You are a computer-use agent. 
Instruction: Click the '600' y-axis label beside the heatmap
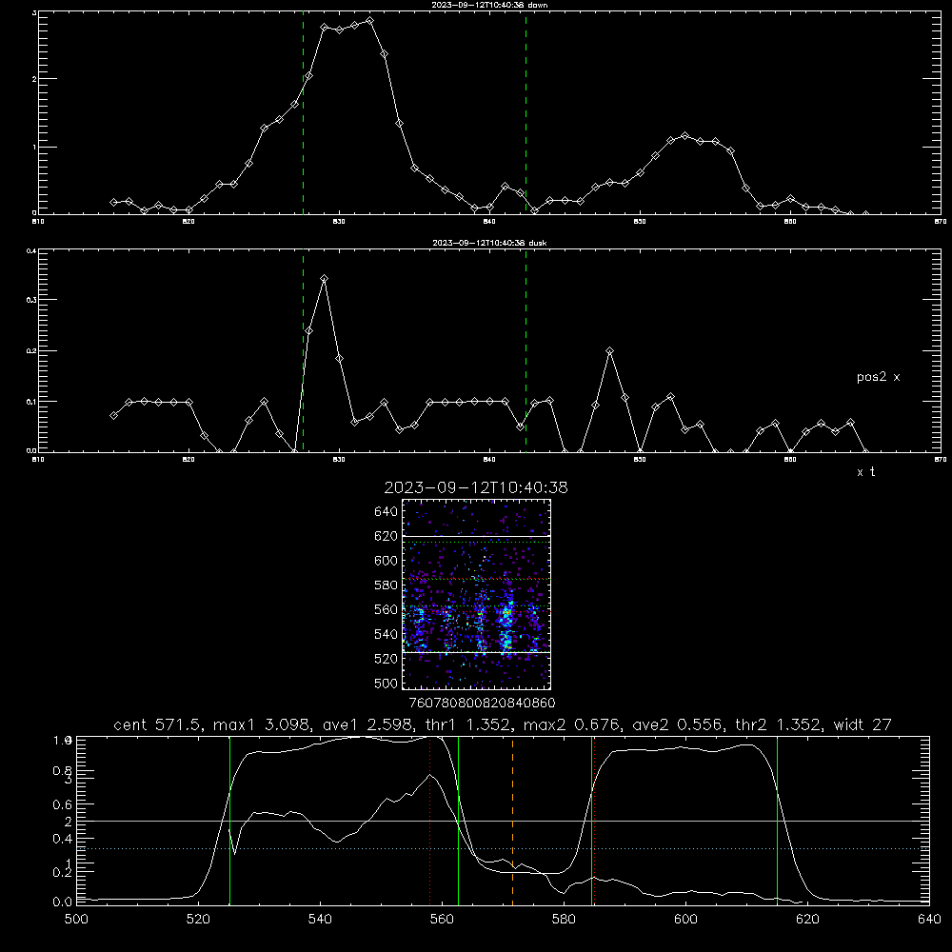[387, 561]
